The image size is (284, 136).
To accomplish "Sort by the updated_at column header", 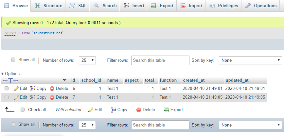I will click(237, 80).
